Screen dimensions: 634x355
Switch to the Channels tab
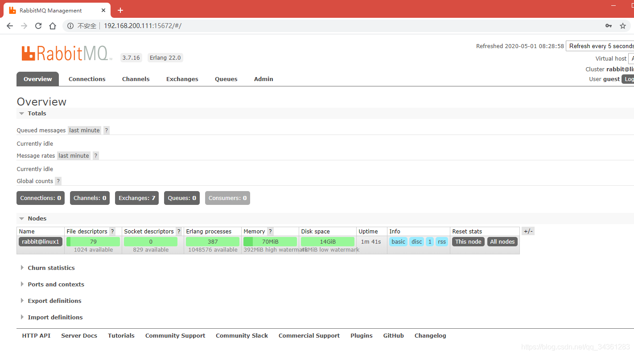(136, 79)
